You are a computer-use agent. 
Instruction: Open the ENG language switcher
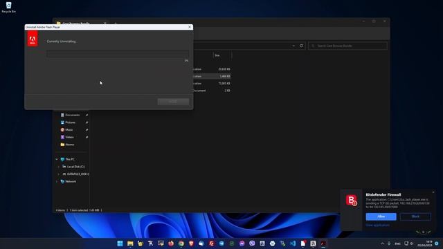[397, 243]
